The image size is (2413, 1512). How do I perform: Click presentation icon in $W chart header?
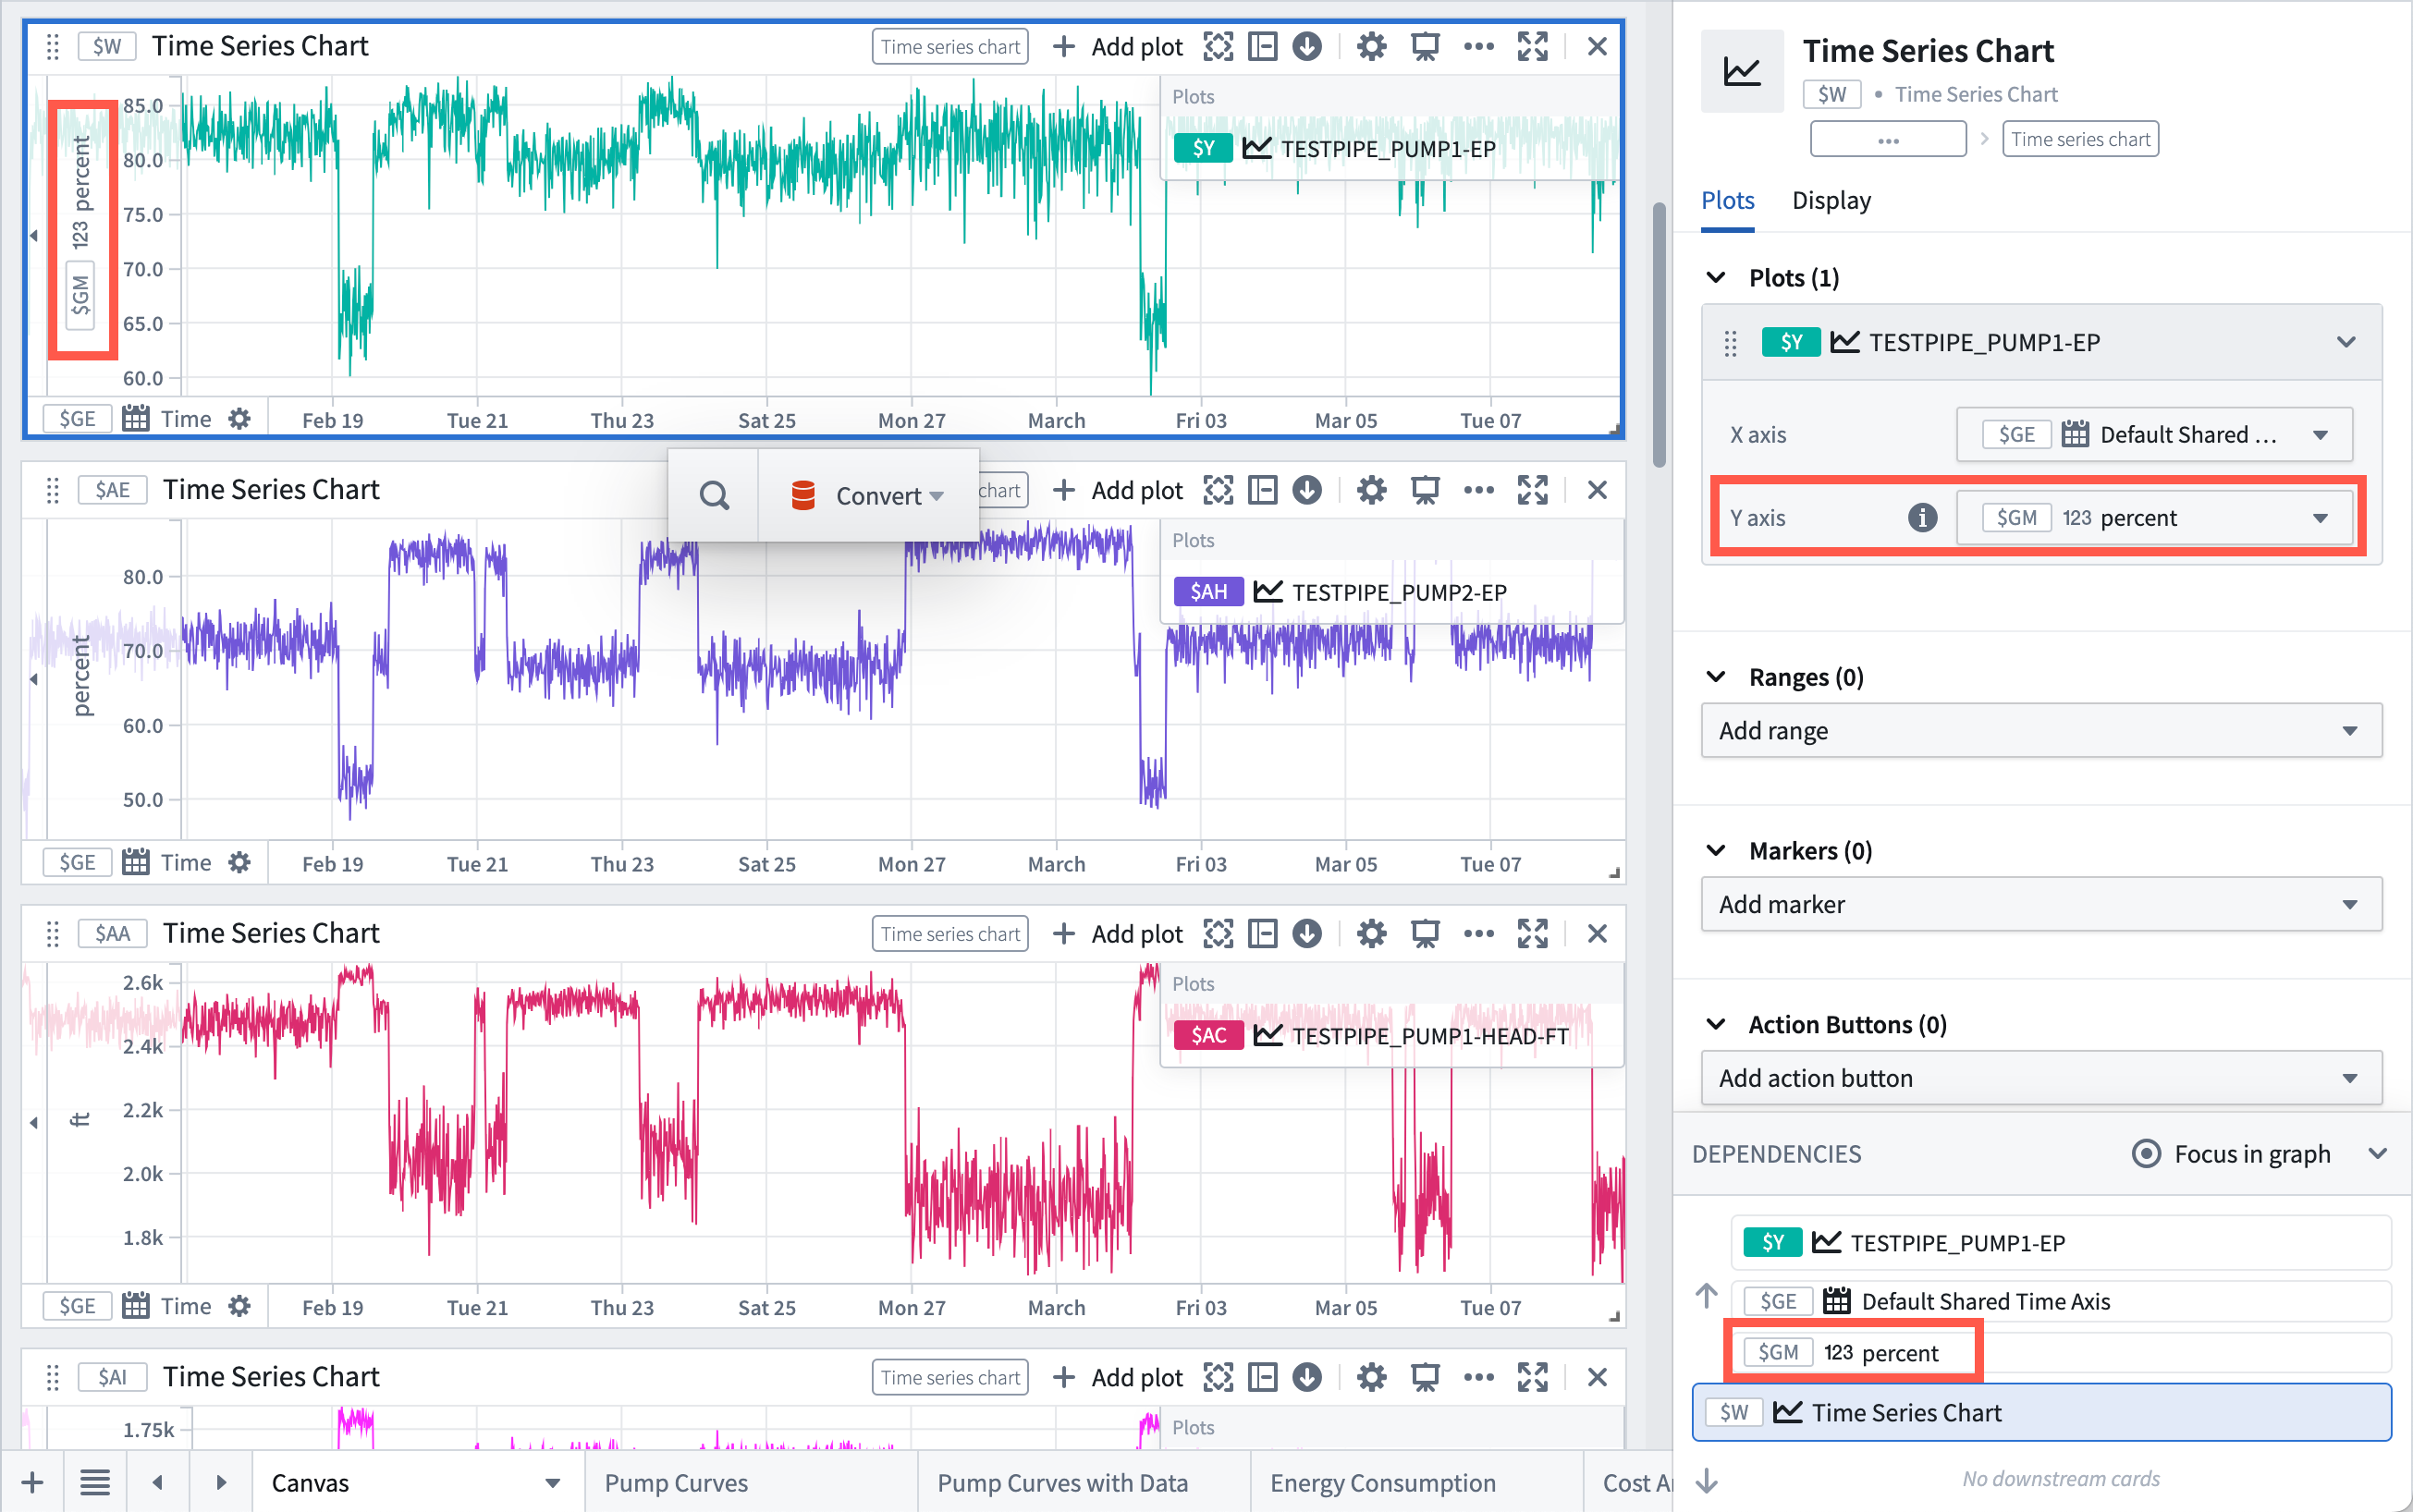pyautogui.click(x=1425, y=47)
